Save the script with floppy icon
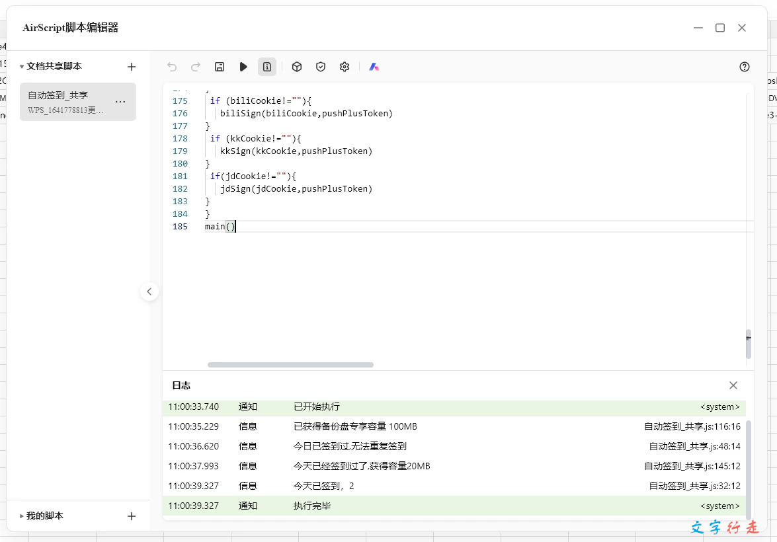This screenshot has height=542, width=777. point(220,67)
